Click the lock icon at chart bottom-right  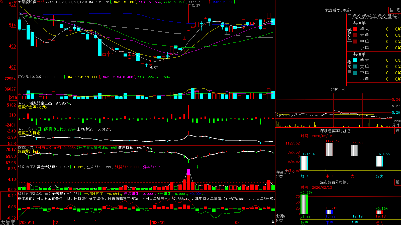pyautogui.click(x=273, y=222)
